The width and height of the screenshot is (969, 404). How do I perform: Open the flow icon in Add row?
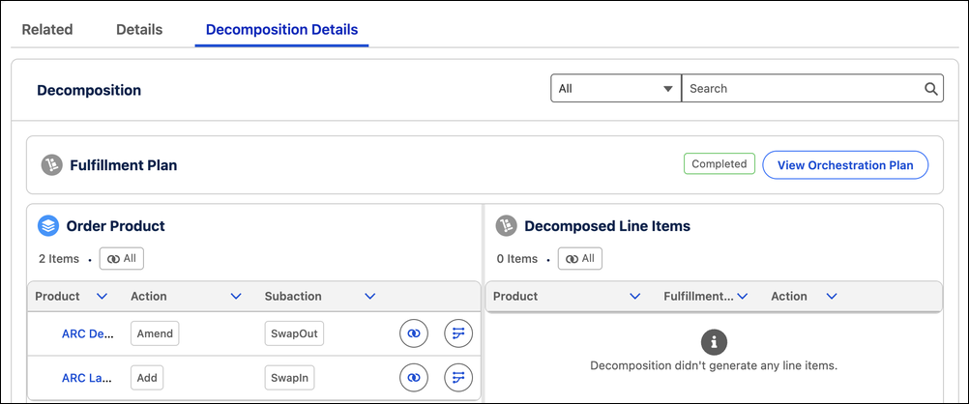point(458,378)
